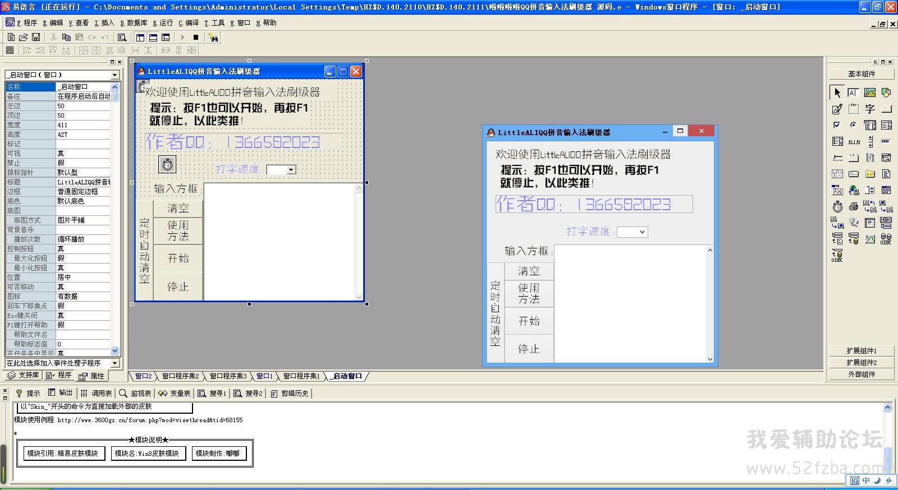Image resolution: width=898 pixels, height=490 pixels.
Task: Switch to the 程序 tab in the left panel
Action: click(59, 375)
